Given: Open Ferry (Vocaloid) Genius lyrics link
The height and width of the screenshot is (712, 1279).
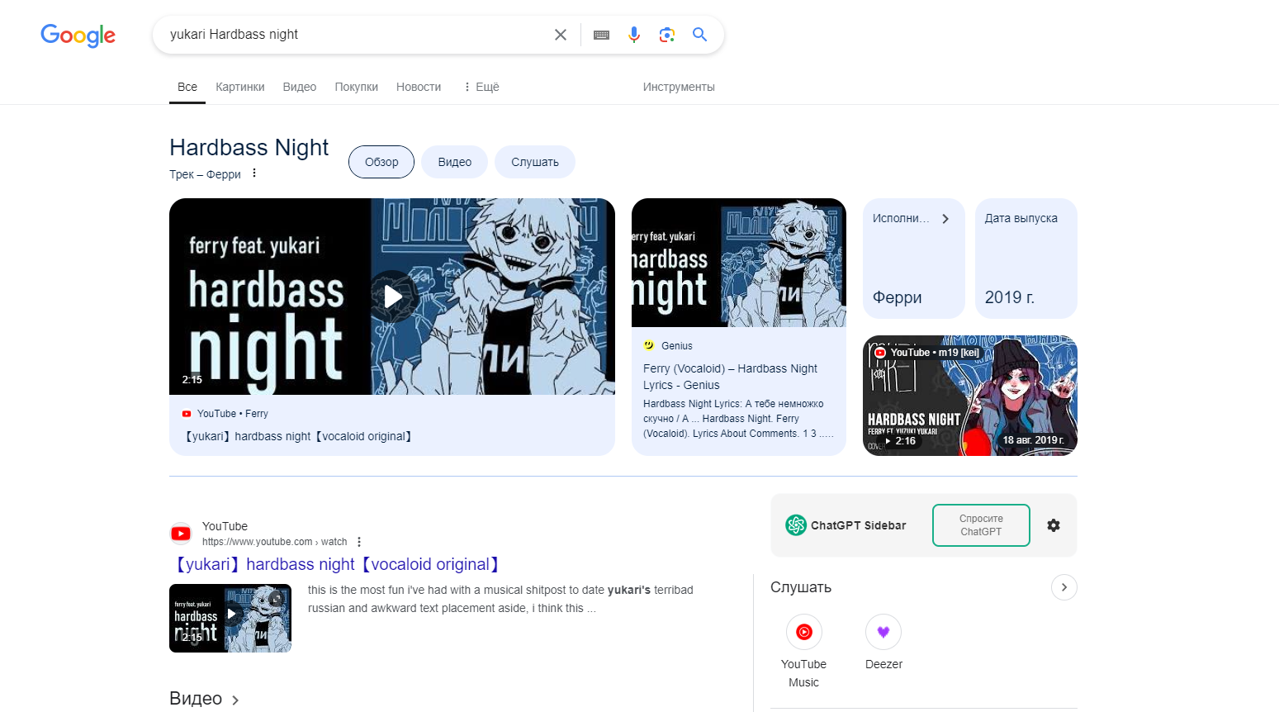Looking at the screenshot, I should (730, 377).
